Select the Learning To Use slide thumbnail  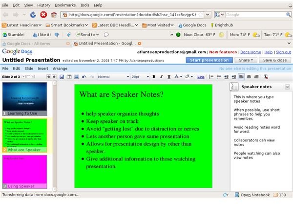[25, 99]
